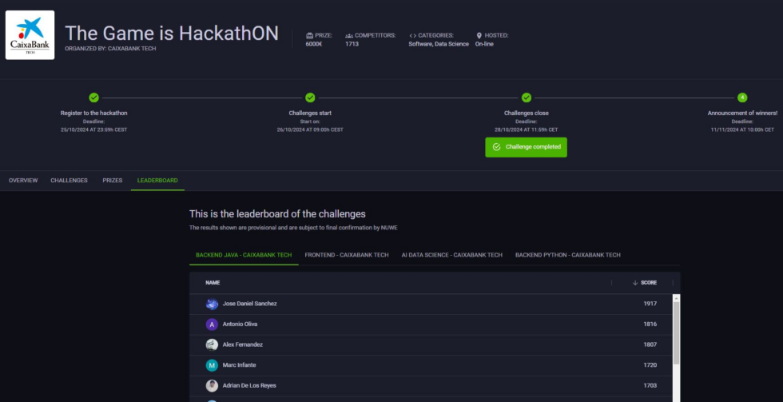The image size is (783, 402).
Task: Select Frontend - CaixaBank Tech leaderboard tab
Action: pos(348,255)
